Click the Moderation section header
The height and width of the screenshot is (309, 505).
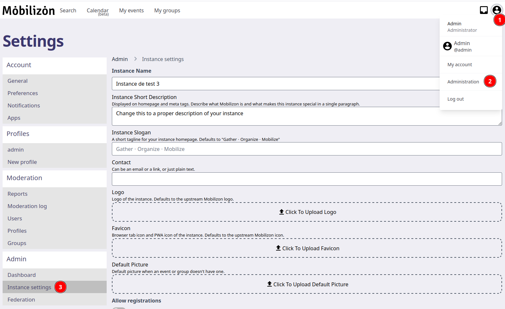[x=55, y=178]
